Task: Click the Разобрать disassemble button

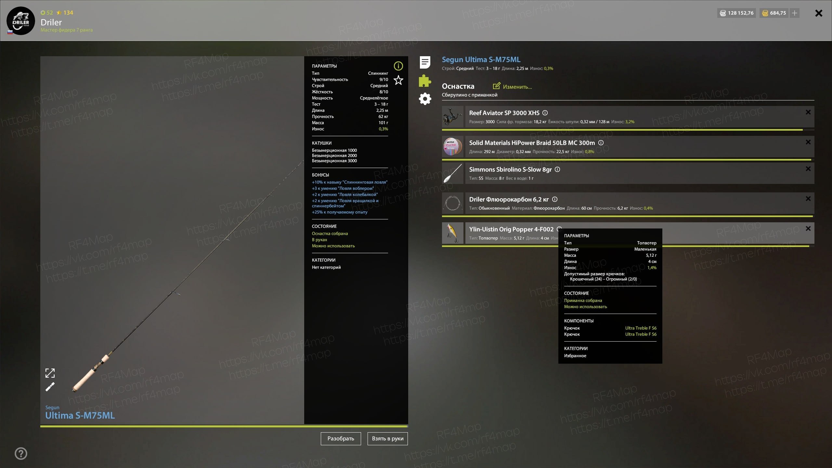Action: click(x=341, y=438)
